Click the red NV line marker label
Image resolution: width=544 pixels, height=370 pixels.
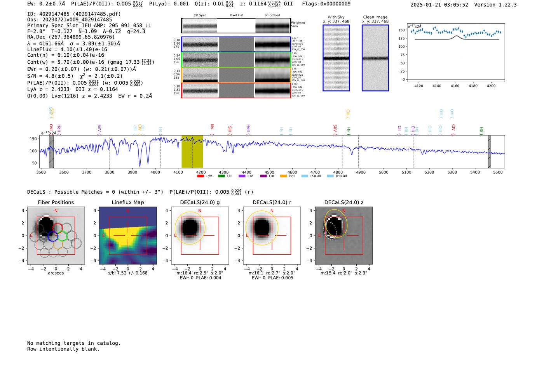(212, 129)
